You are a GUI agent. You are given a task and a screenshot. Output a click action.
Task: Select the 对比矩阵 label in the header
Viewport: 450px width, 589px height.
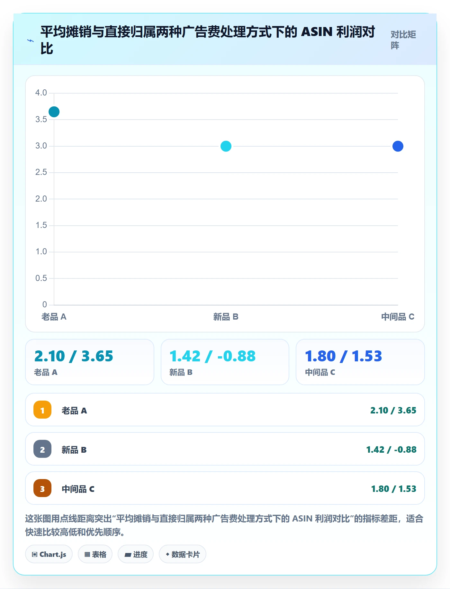click(403, 40)
